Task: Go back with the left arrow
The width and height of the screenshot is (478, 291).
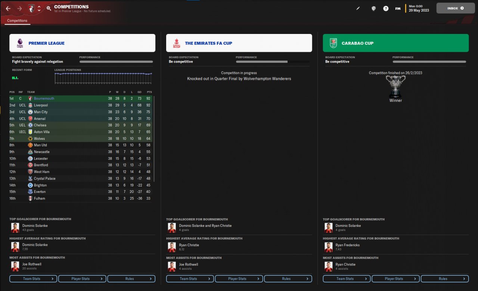Action: pyautogui.click(x=8, y=8)
